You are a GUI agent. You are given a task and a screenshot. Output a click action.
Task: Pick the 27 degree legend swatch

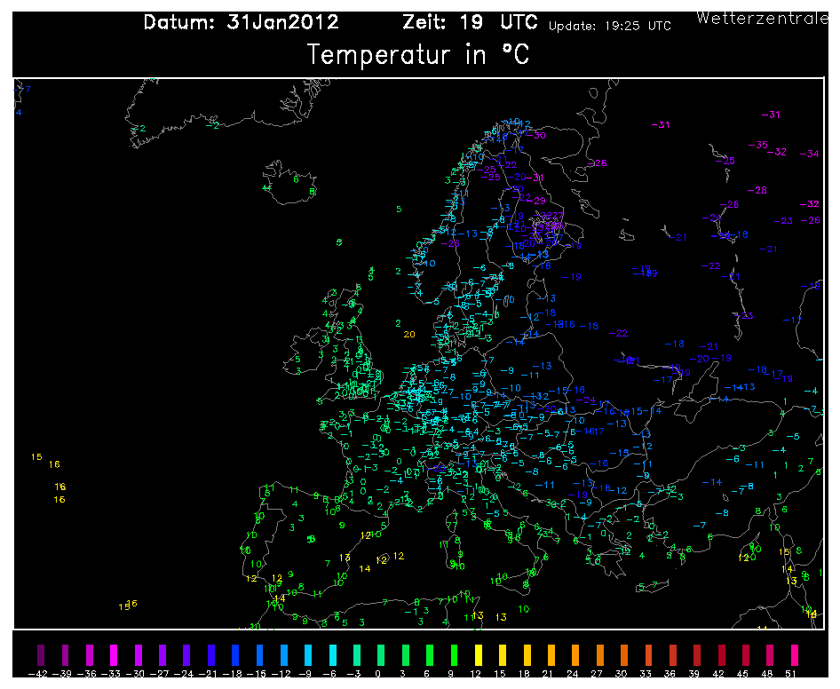(x=600, y=654)
